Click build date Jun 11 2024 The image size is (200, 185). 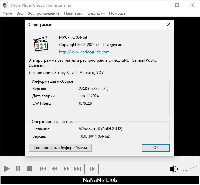click(x=89, y=96)
